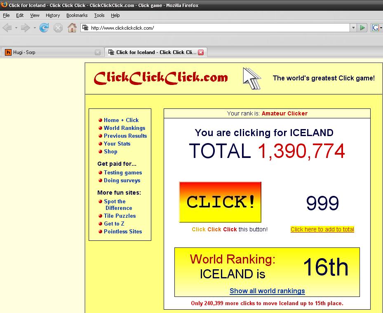Go to the home page icon
Screen dimensions: 383x313
72,28
